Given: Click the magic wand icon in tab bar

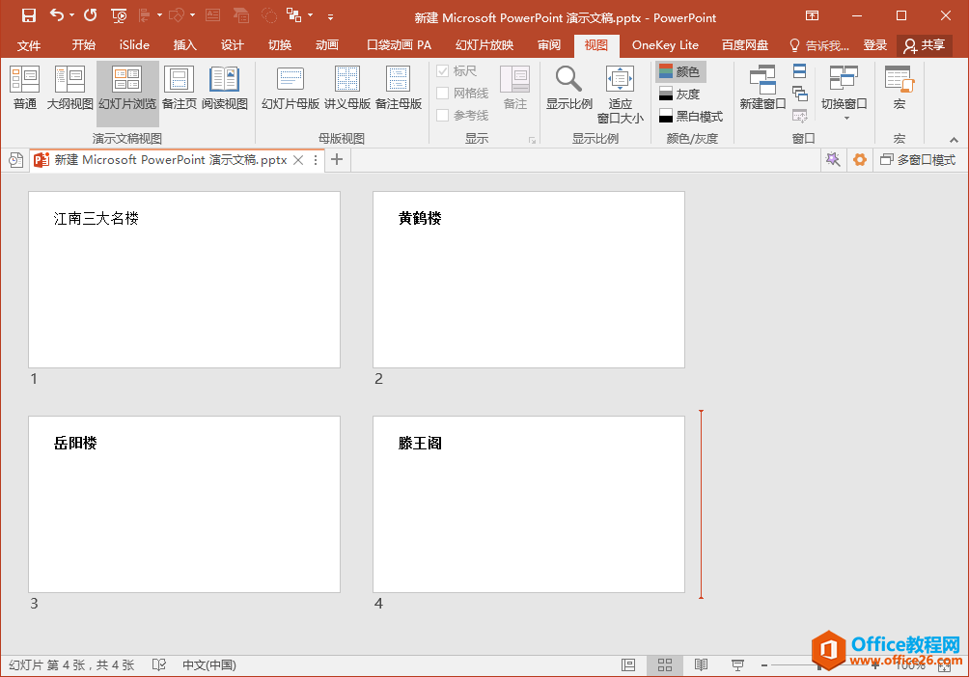Looking at the screenshot, I should [832, 160].
